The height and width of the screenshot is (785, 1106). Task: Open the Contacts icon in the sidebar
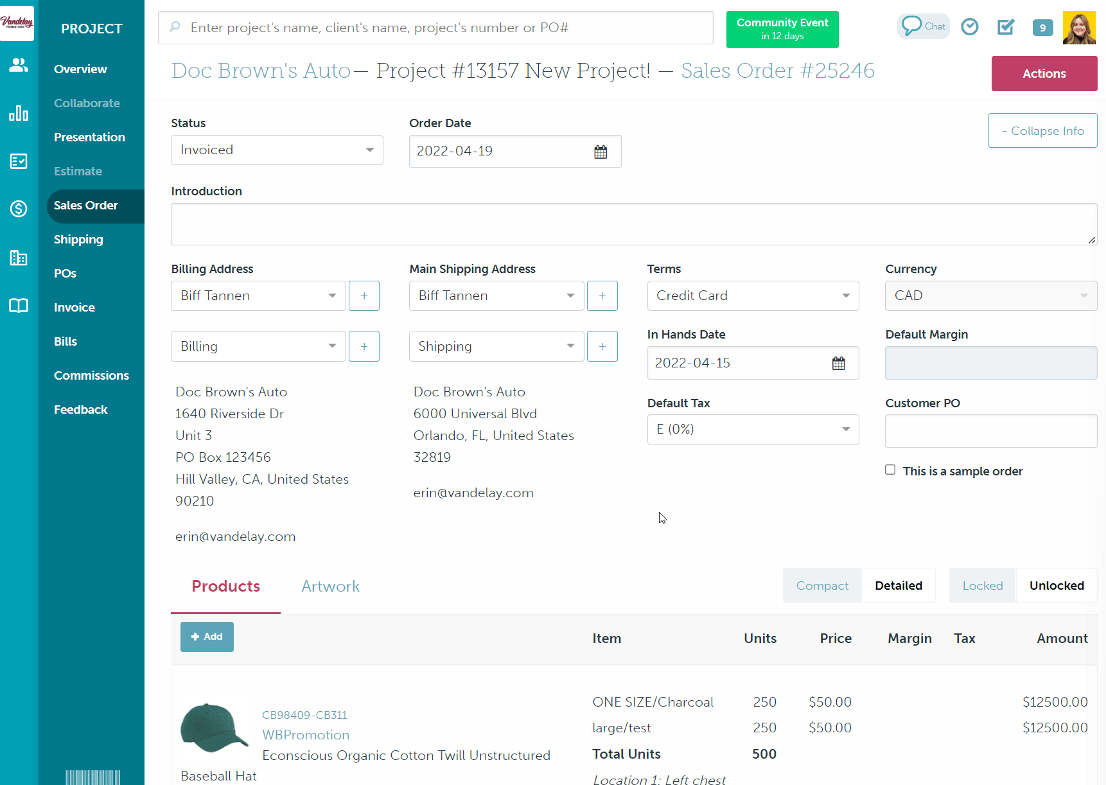(x=18, y=65)
